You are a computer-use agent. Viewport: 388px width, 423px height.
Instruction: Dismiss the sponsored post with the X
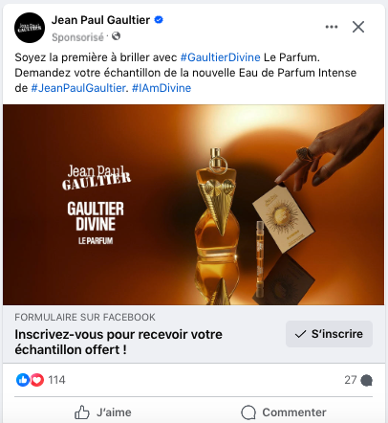[x=358, y=27]
